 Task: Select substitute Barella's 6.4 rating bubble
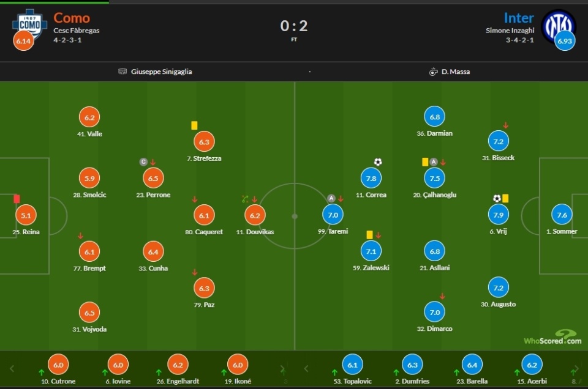click(x=472, y=365)
